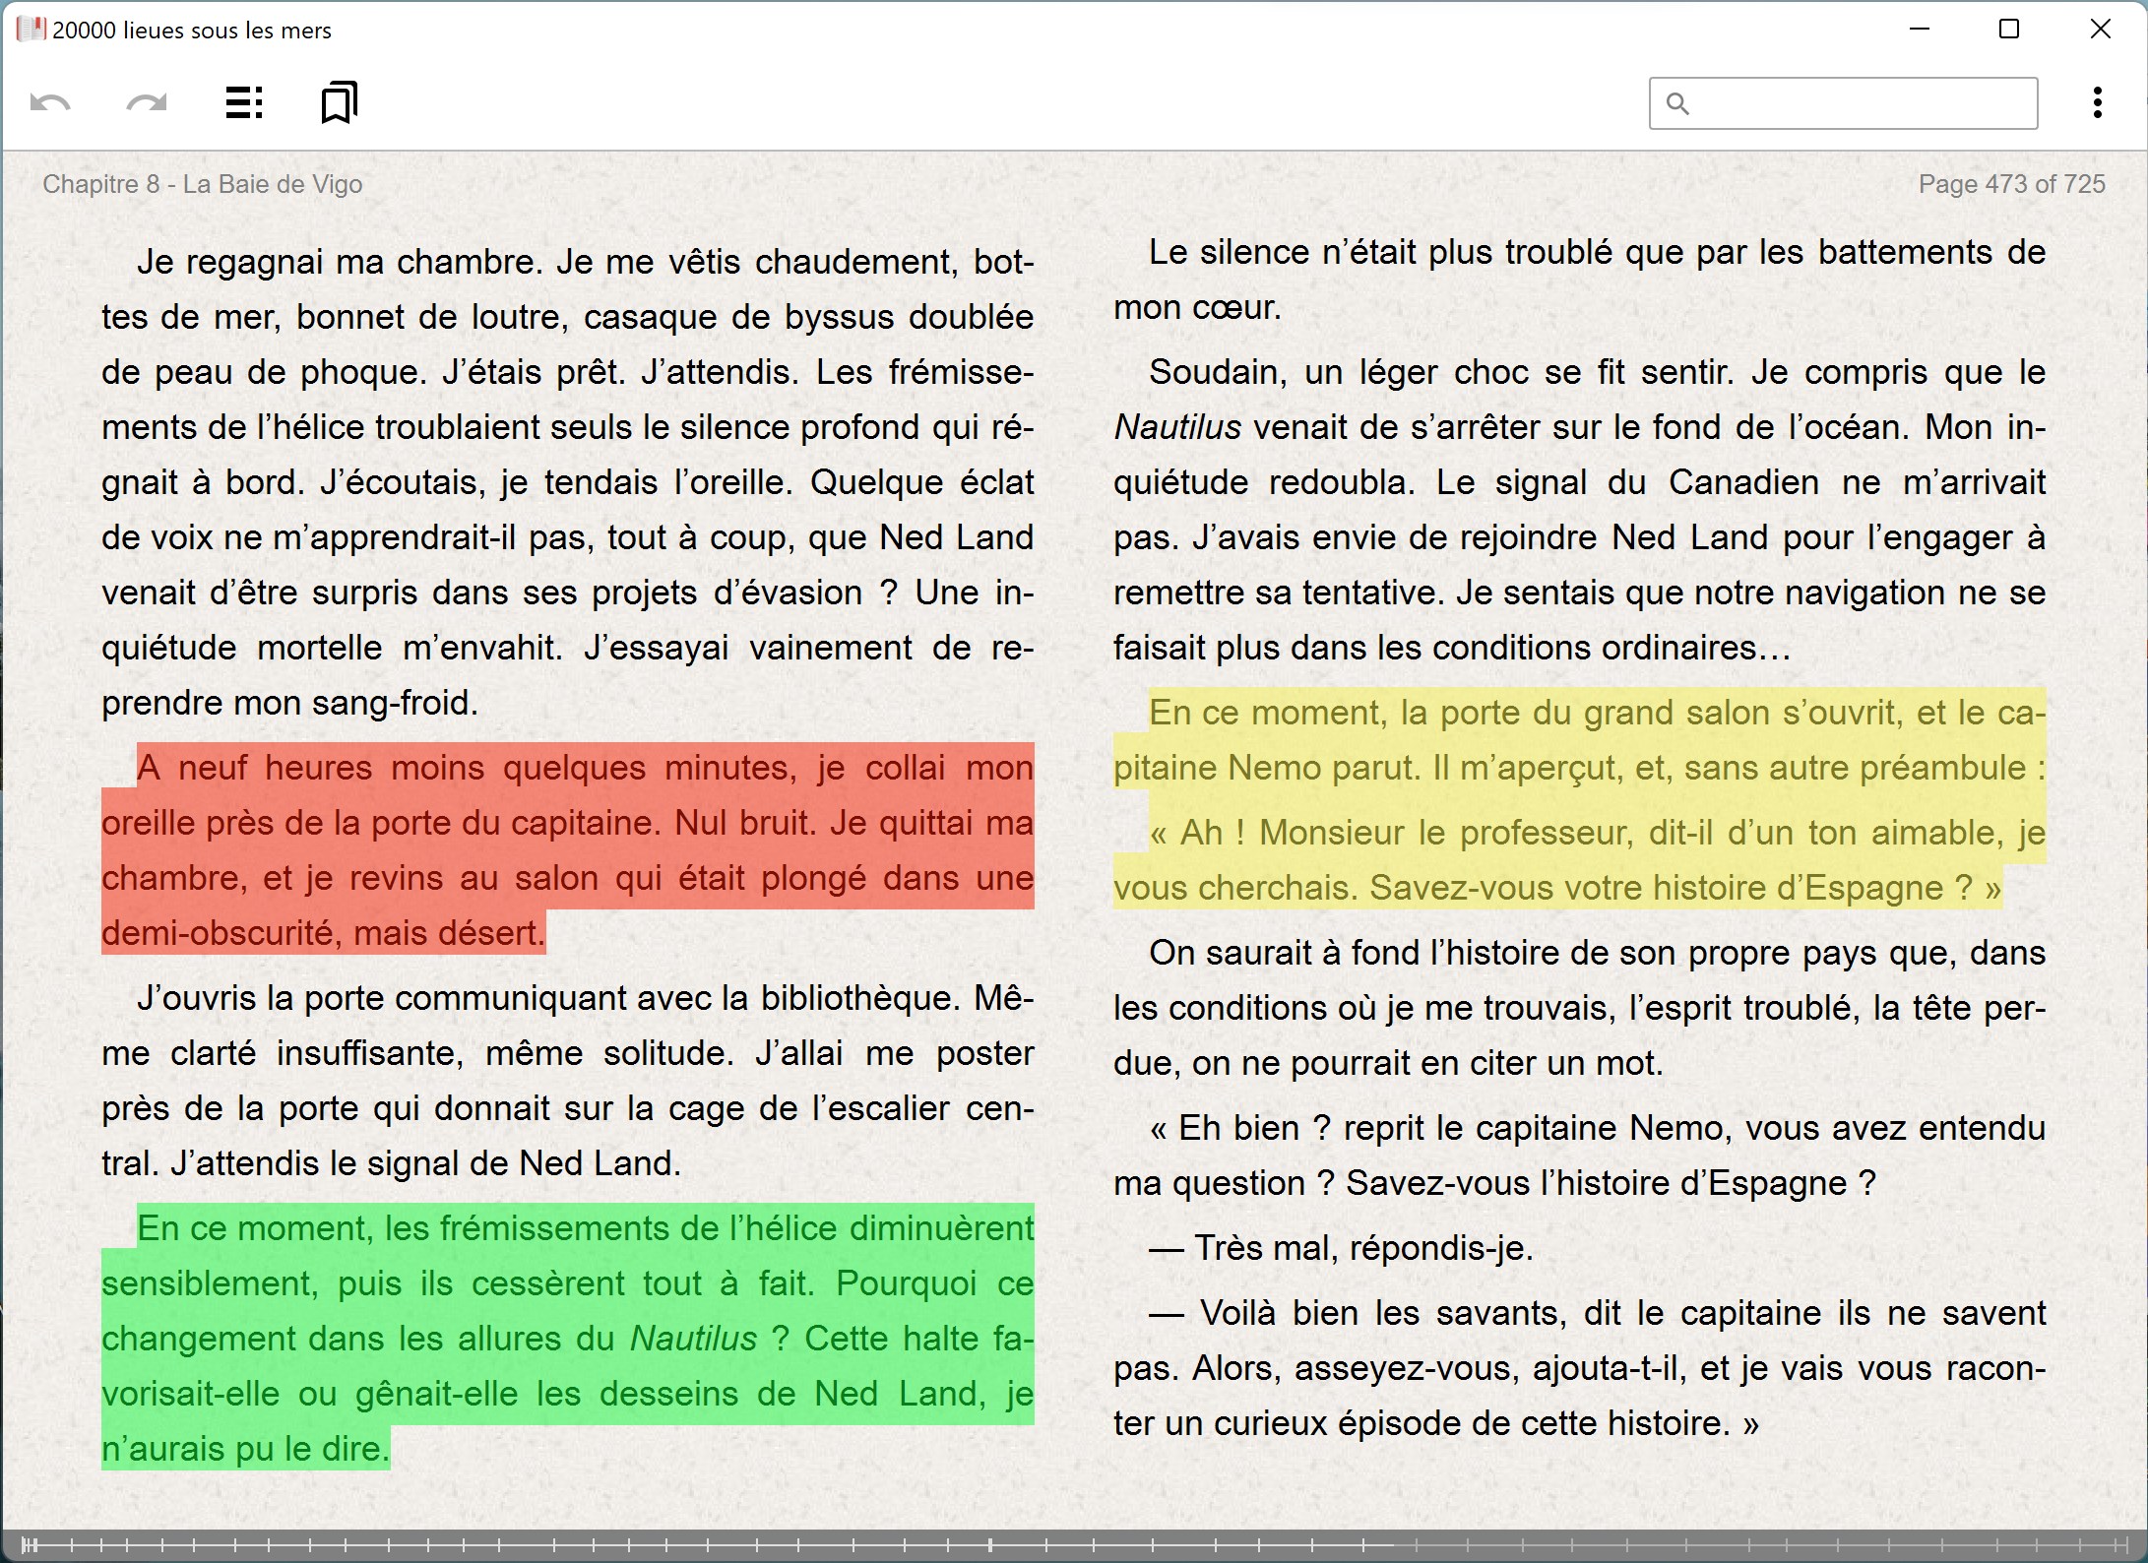Click the 'Page 473 of 725' indicator
Viewport: 2148px width, 1563px height.
click(2011, 184)
